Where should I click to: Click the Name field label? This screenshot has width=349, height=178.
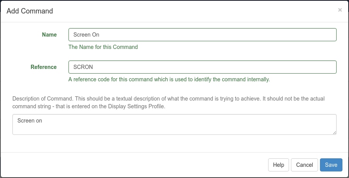point(49,35)
